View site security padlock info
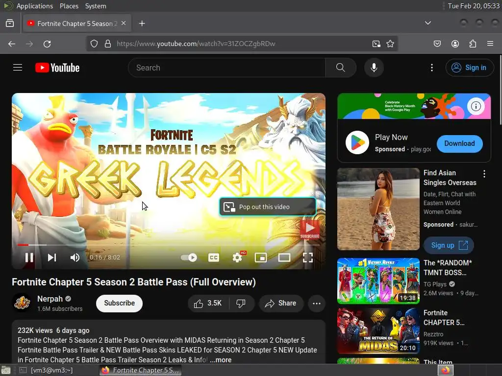Image resolution: width=502 pixels, height=376 pixels. 108,44
